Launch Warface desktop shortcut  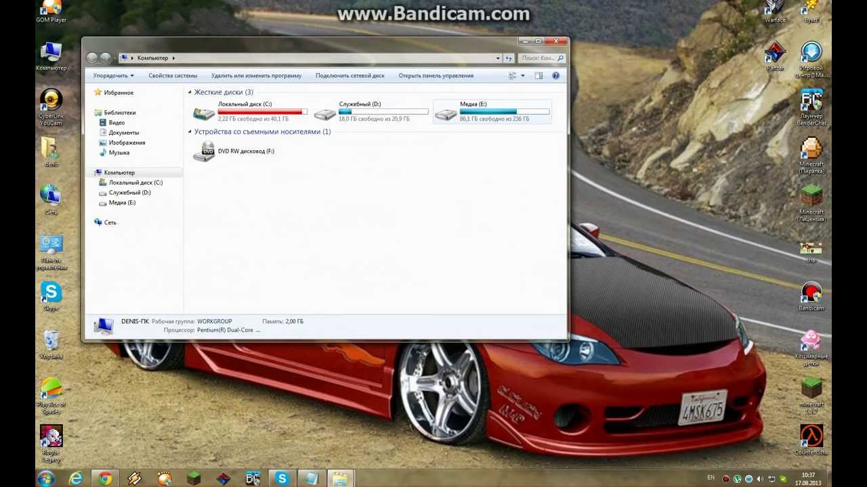[x=775, y=11]
